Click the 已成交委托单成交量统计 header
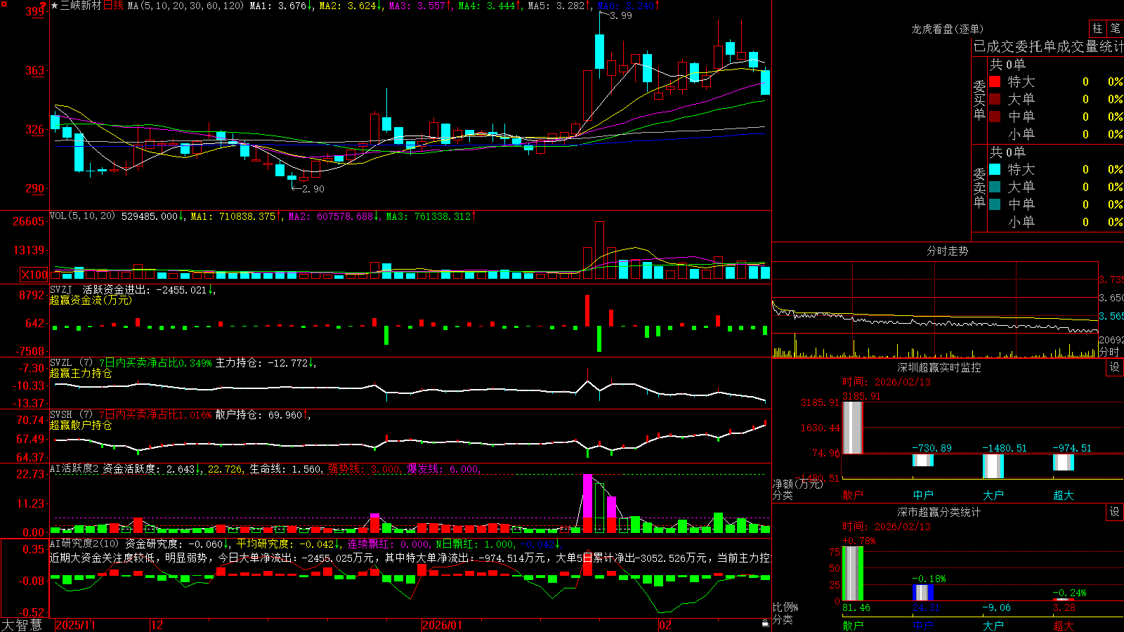1124x632 pixels. pyautogui.click(x=1048, y=46)
